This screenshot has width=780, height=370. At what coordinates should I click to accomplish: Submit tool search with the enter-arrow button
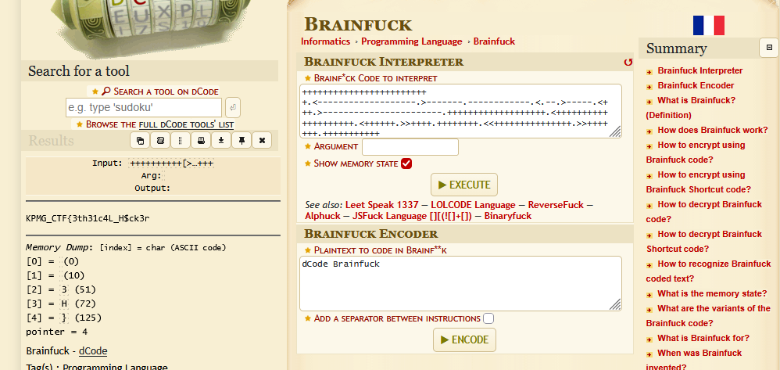(x=233, y=108)
